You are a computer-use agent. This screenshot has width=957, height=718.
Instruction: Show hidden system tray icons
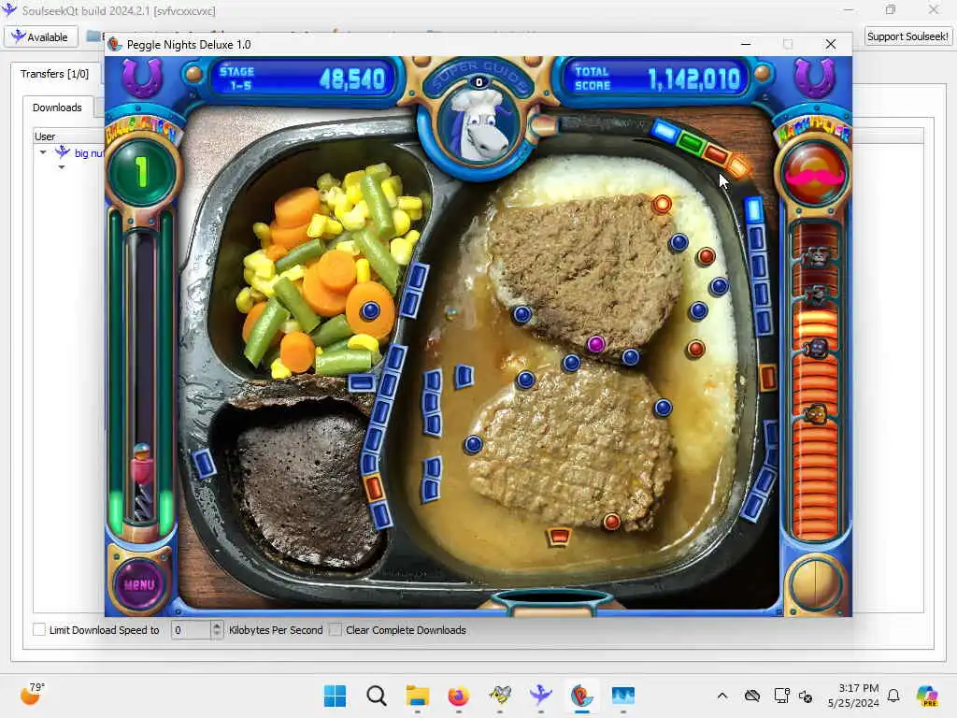pos(722,696)
